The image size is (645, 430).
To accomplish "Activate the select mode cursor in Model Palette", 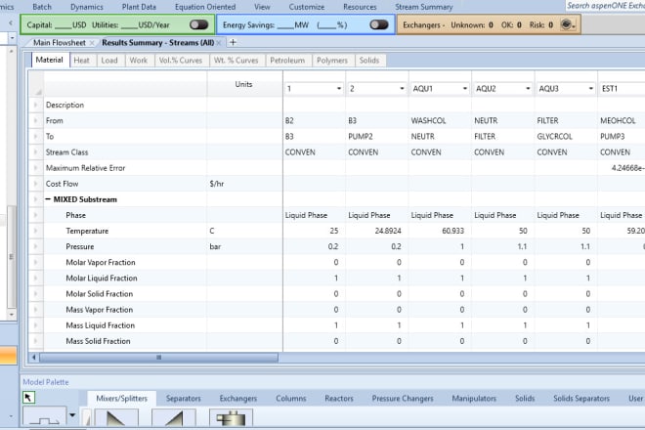I will pos(28,398).
